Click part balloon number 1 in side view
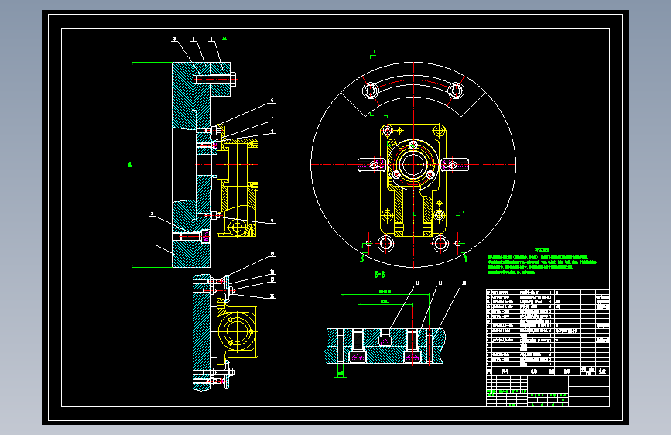This screenshot has height=435, width=671. pos(152,242)
